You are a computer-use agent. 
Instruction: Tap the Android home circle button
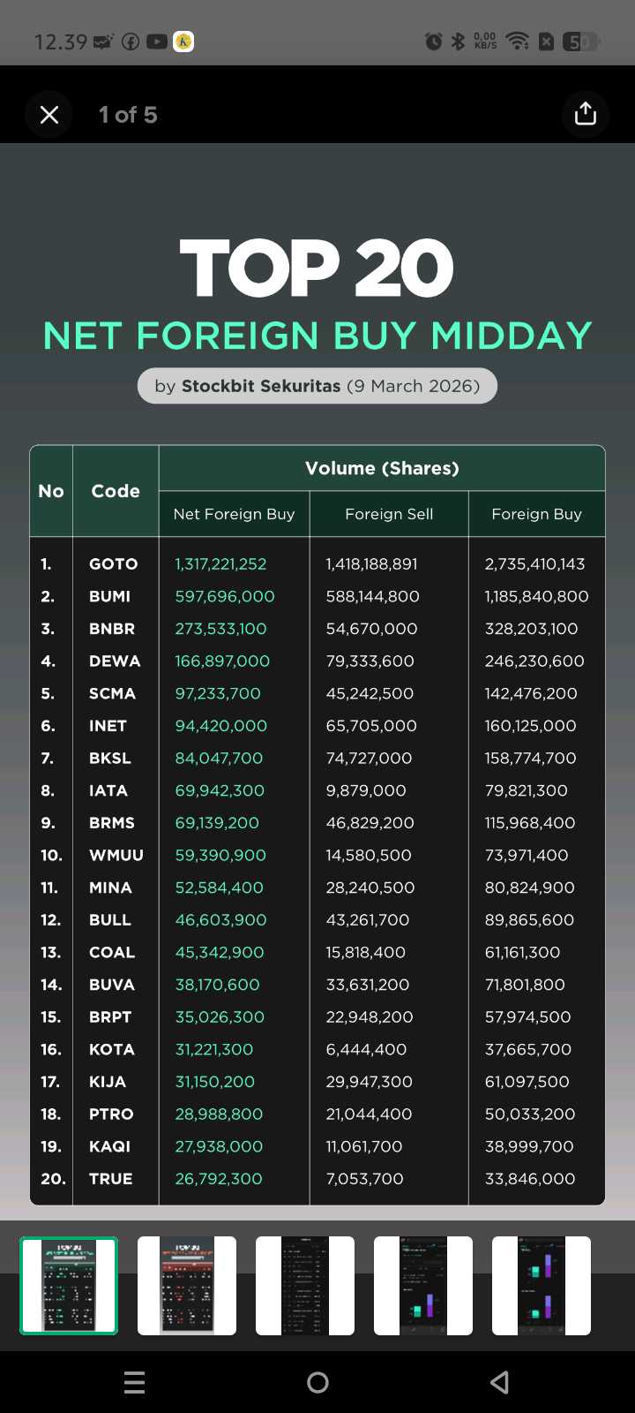pos(317,1382)
